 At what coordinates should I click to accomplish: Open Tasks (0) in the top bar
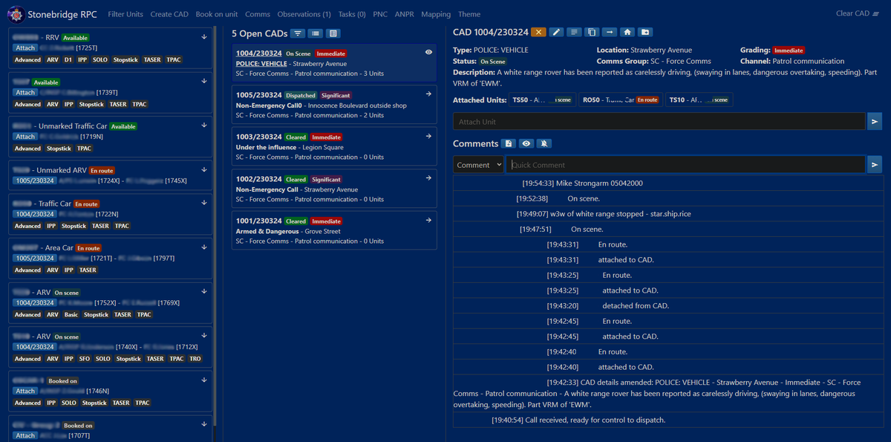click(352, 14)
